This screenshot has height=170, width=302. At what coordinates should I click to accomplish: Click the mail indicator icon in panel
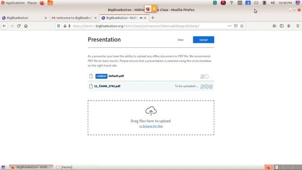pyautogui.click(x=256, y=3)
